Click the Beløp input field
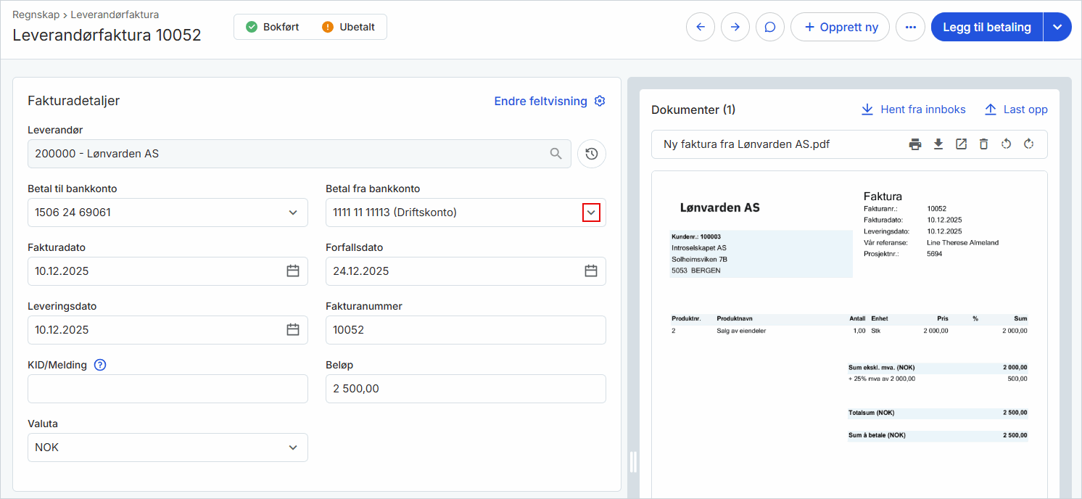Screen dimensions: 1082x499 (466, 389)
